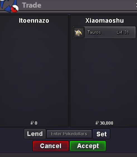Select the Tauros name in offer row
This screenshot has width=137, height=157.
(94, 32)
